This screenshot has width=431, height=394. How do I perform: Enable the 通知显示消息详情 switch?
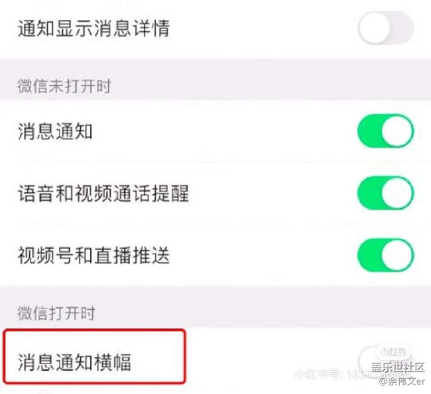tap(386, 28)
